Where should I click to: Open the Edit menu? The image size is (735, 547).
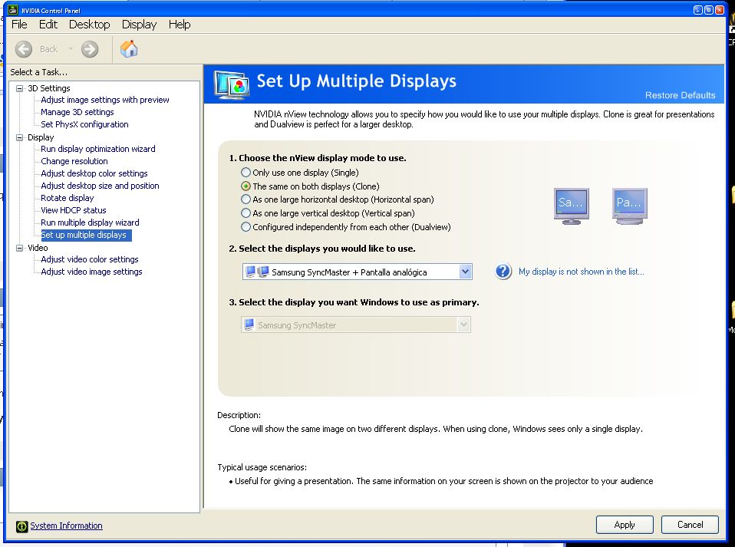pyautogui.click(x=48, y=25)
